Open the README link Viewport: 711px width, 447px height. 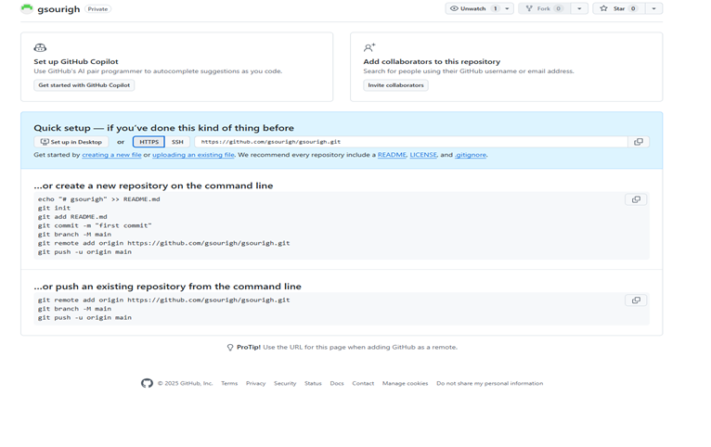(x=392, y=155)
